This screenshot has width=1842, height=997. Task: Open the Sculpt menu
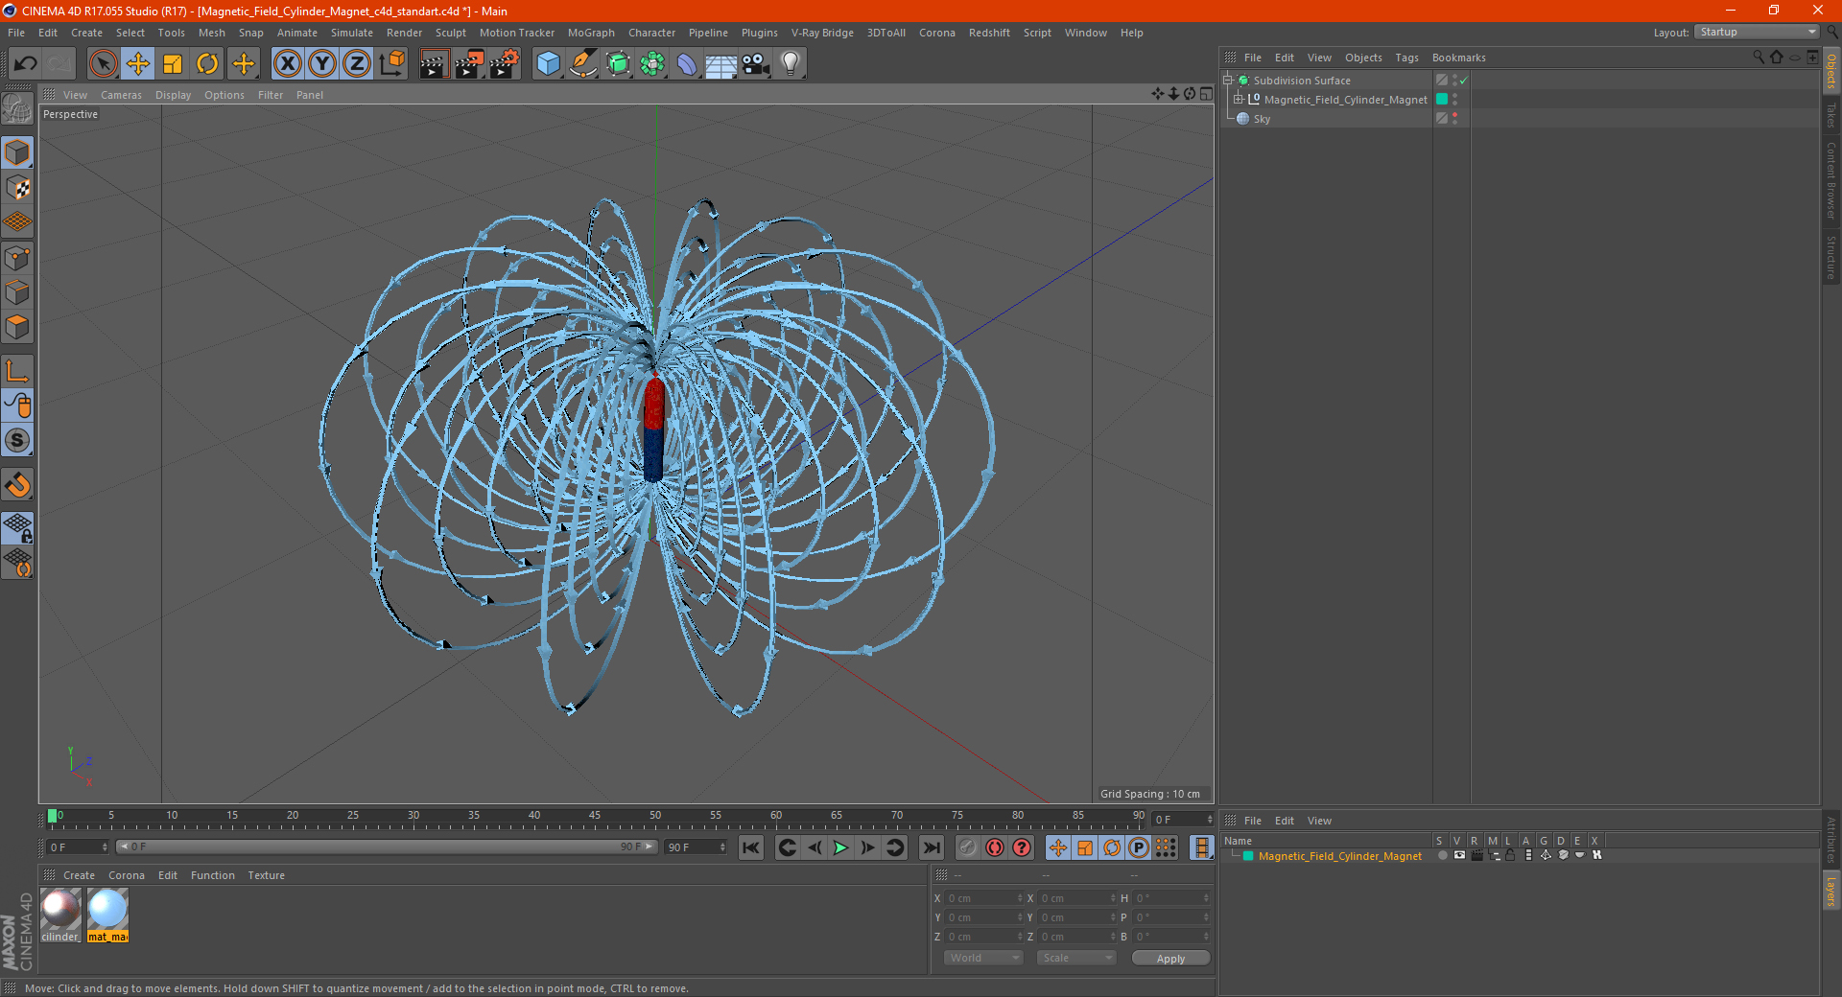[450, 33]
